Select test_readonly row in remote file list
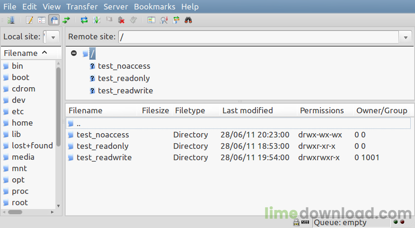This screenshot has height=228, width=415. pos(238,146)
